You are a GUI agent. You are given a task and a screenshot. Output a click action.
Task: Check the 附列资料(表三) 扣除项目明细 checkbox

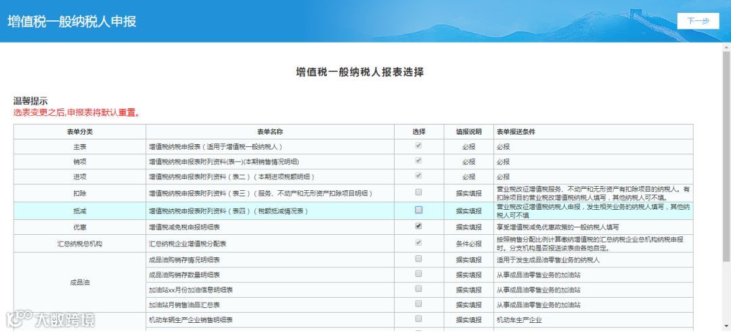[x=418, y=192]
